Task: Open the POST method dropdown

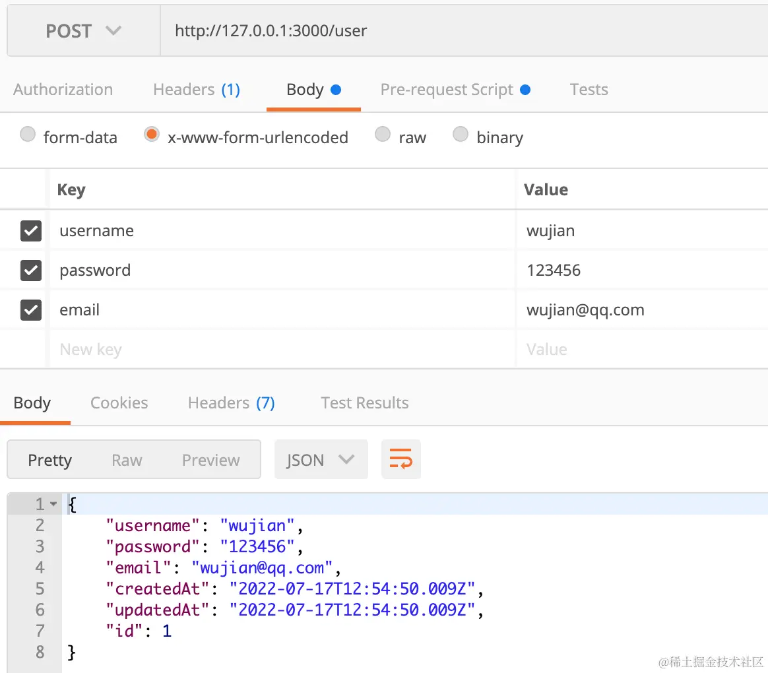Action: coord(84,31)
